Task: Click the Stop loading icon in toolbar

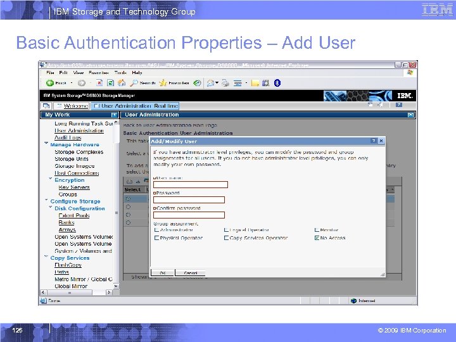Action: [99, 83]
